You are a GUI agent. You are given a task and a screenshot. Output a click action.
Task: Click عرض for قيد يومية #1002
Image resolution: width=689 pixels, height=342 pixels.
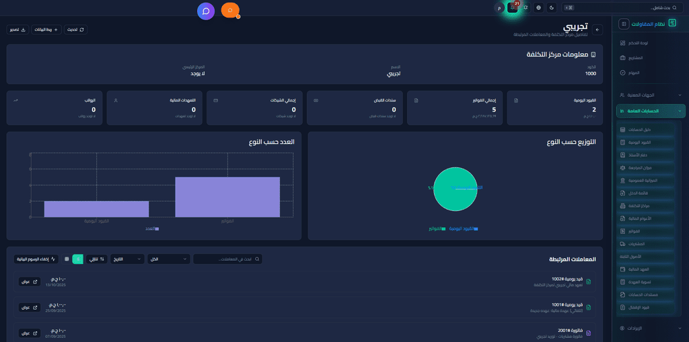pos(30,282)
